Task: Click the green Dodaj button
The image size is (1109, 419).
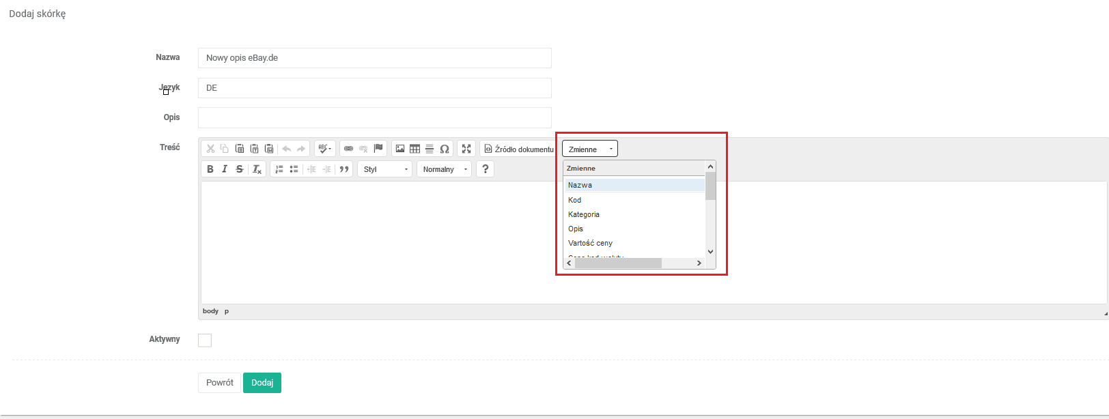Action: pyautogui.click(x=262, y=383)
